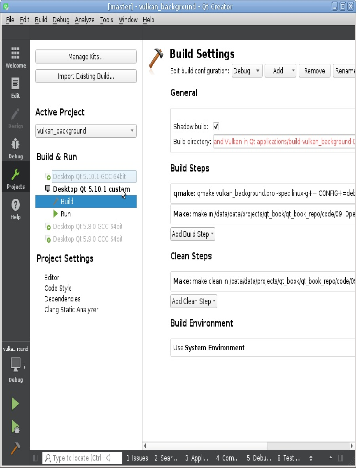Open Editor project settings
Screen dimensions: 356x468
(52, 277)
